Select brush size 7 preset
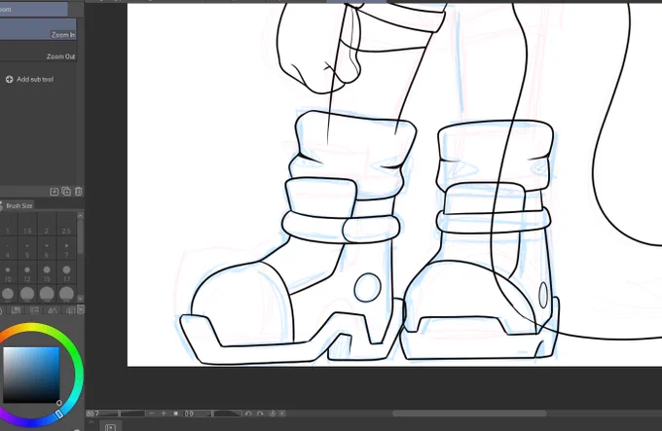Screen dimensions: 662x431 [x=66, y=248]
